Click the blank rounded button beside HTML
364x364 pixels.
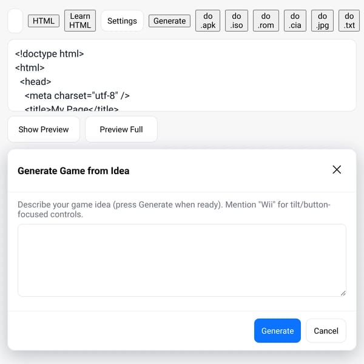pyautogui.click(x=15, y=21)
